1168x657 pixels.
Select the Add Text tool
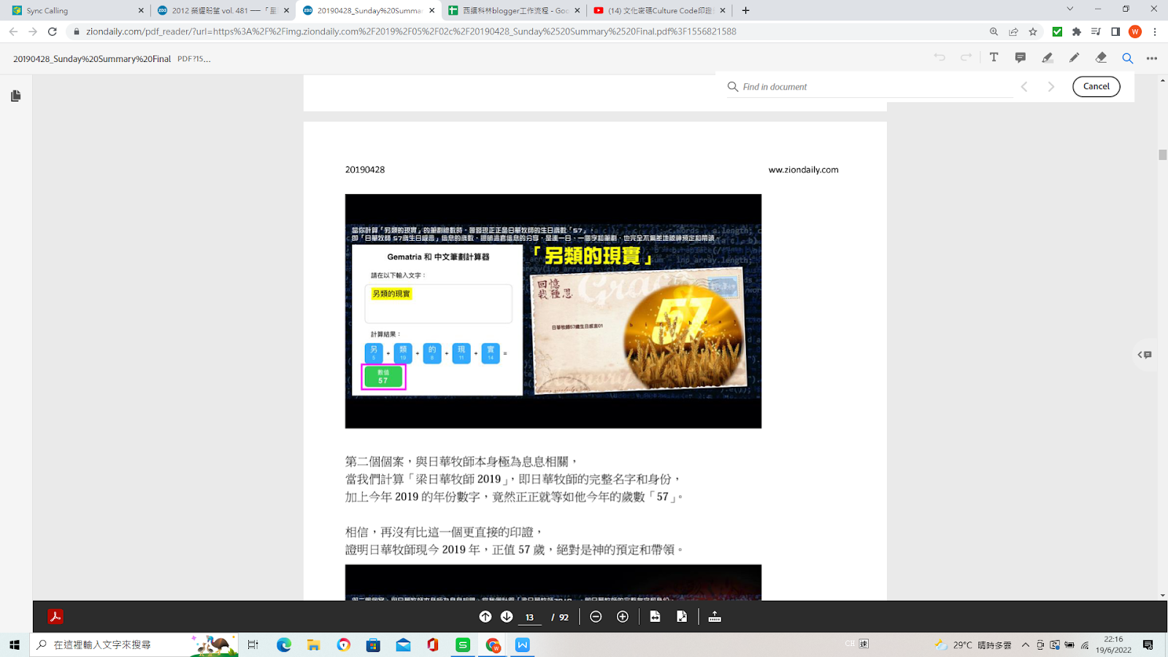994,58
